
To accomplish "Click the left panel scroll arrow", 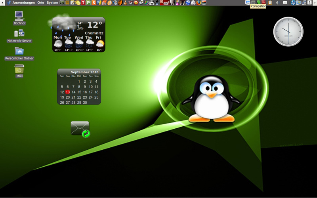I will click(2, 3).
